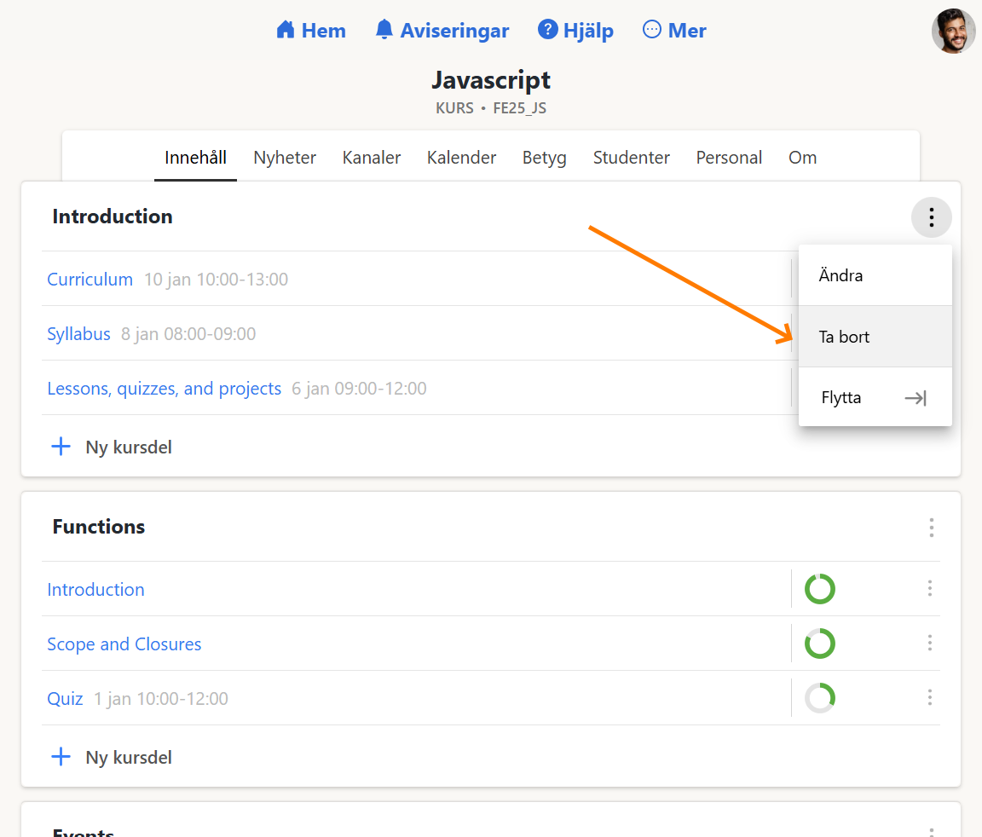Switch to the Kalender tab
The width and height of the screenshot is (982, 837).
tap(461, 158)
